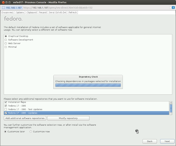Pick the Minimal installation option
Image resolution: width=176 pixels, height=146 pixels.
pyautogui.click(x=6, y=47)
